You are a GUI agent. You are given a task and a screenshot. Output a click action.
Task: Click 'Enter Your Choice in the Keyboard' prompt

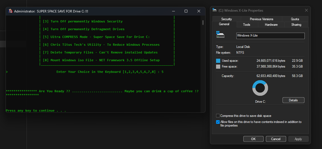coord(110,72)
